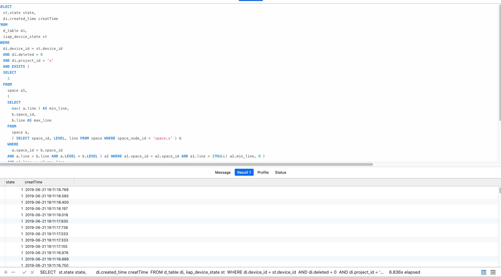Click the query editor horizontal scrollbar

[x=186, y=164]
